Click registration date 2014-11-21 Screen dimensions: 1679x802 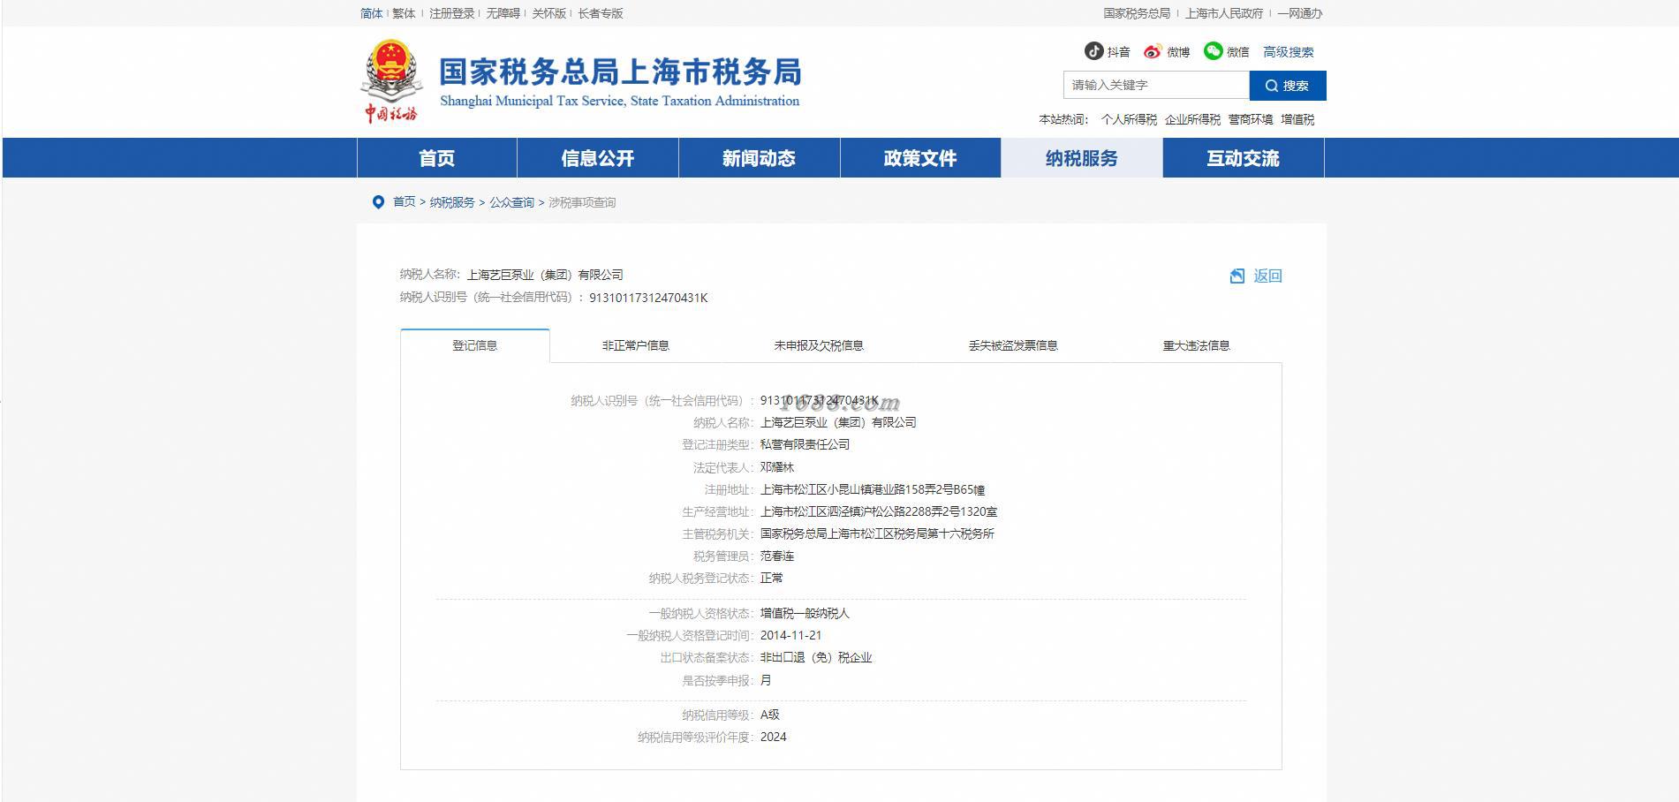point(790,635)
